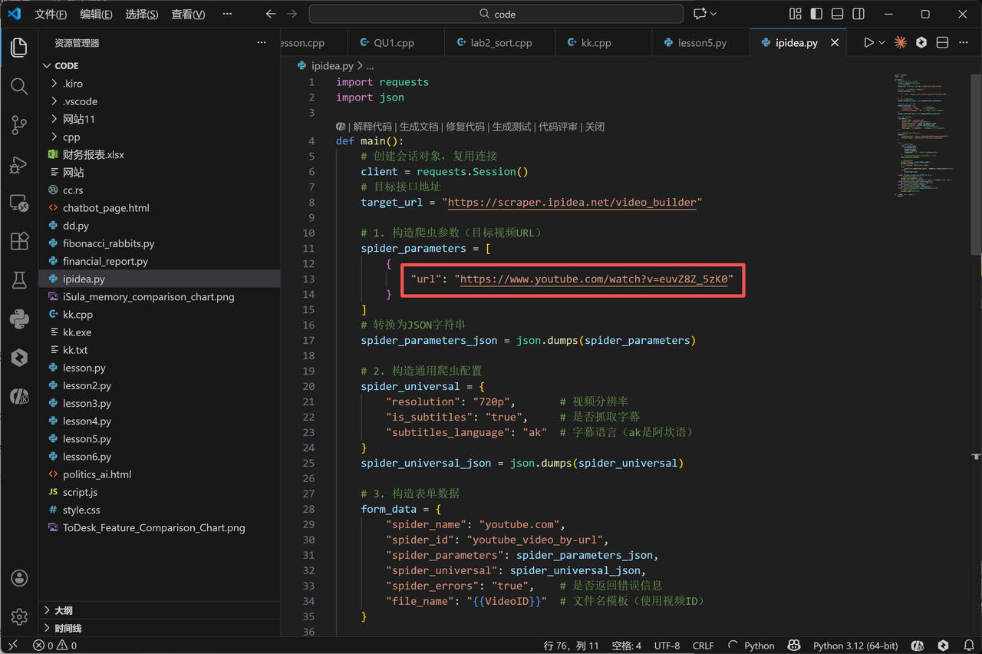Screen dimensions: 982x654
Task: Click the hexagon extension icon in editor toolbar
Action: point(921,43)
